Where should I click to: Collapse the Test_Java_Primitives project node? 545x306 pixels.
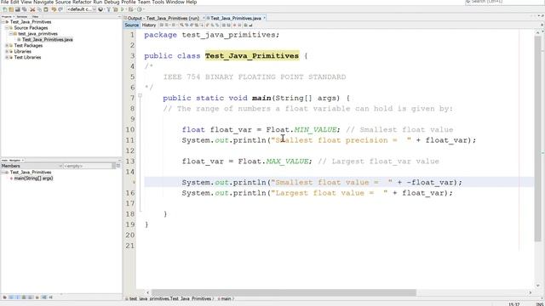coord(3,22)
